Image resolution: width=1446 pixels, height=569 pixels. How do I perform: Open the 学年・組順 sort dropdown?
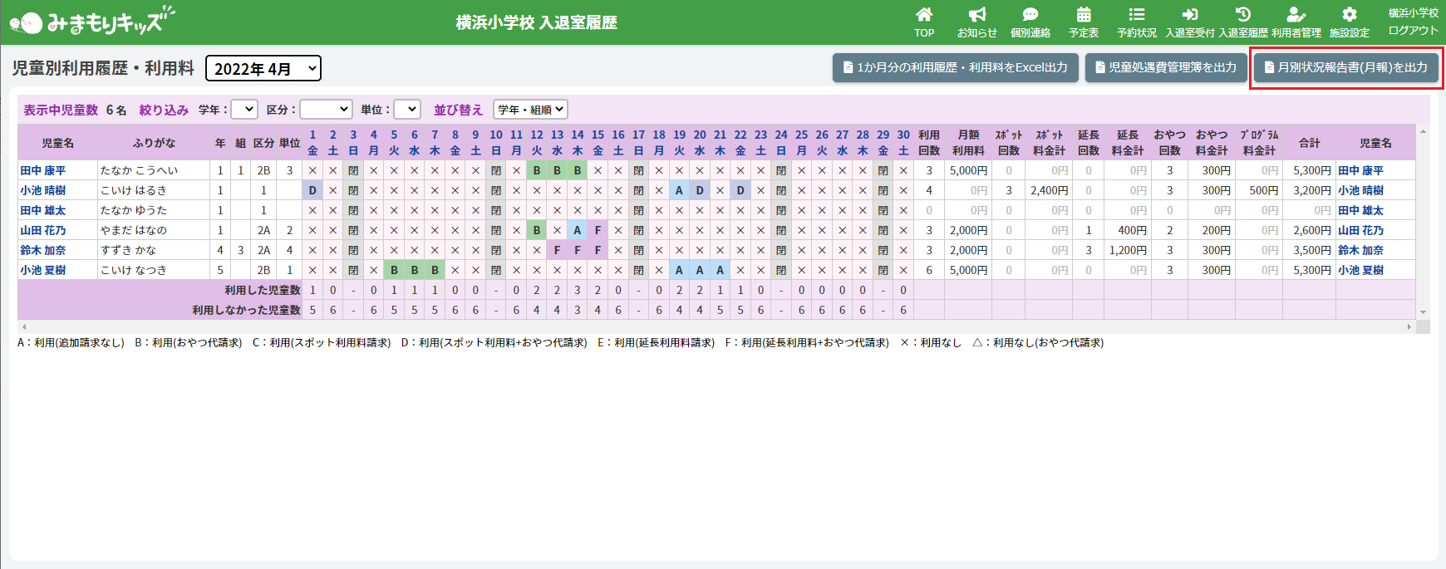[530, 110]
